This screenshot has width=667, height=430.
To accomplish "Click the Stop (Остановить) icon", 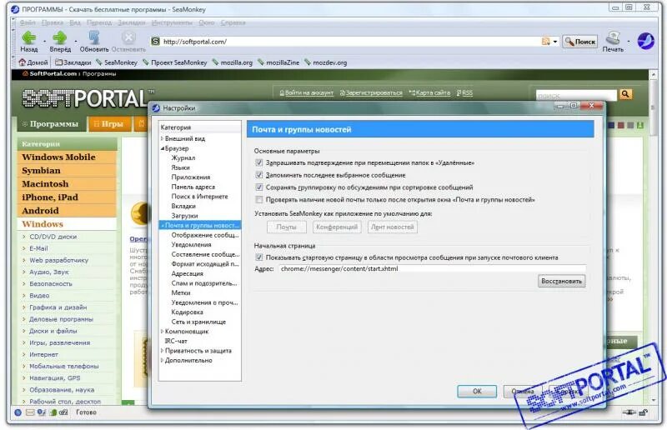I will pyautogui.click(x=128, y=37).
